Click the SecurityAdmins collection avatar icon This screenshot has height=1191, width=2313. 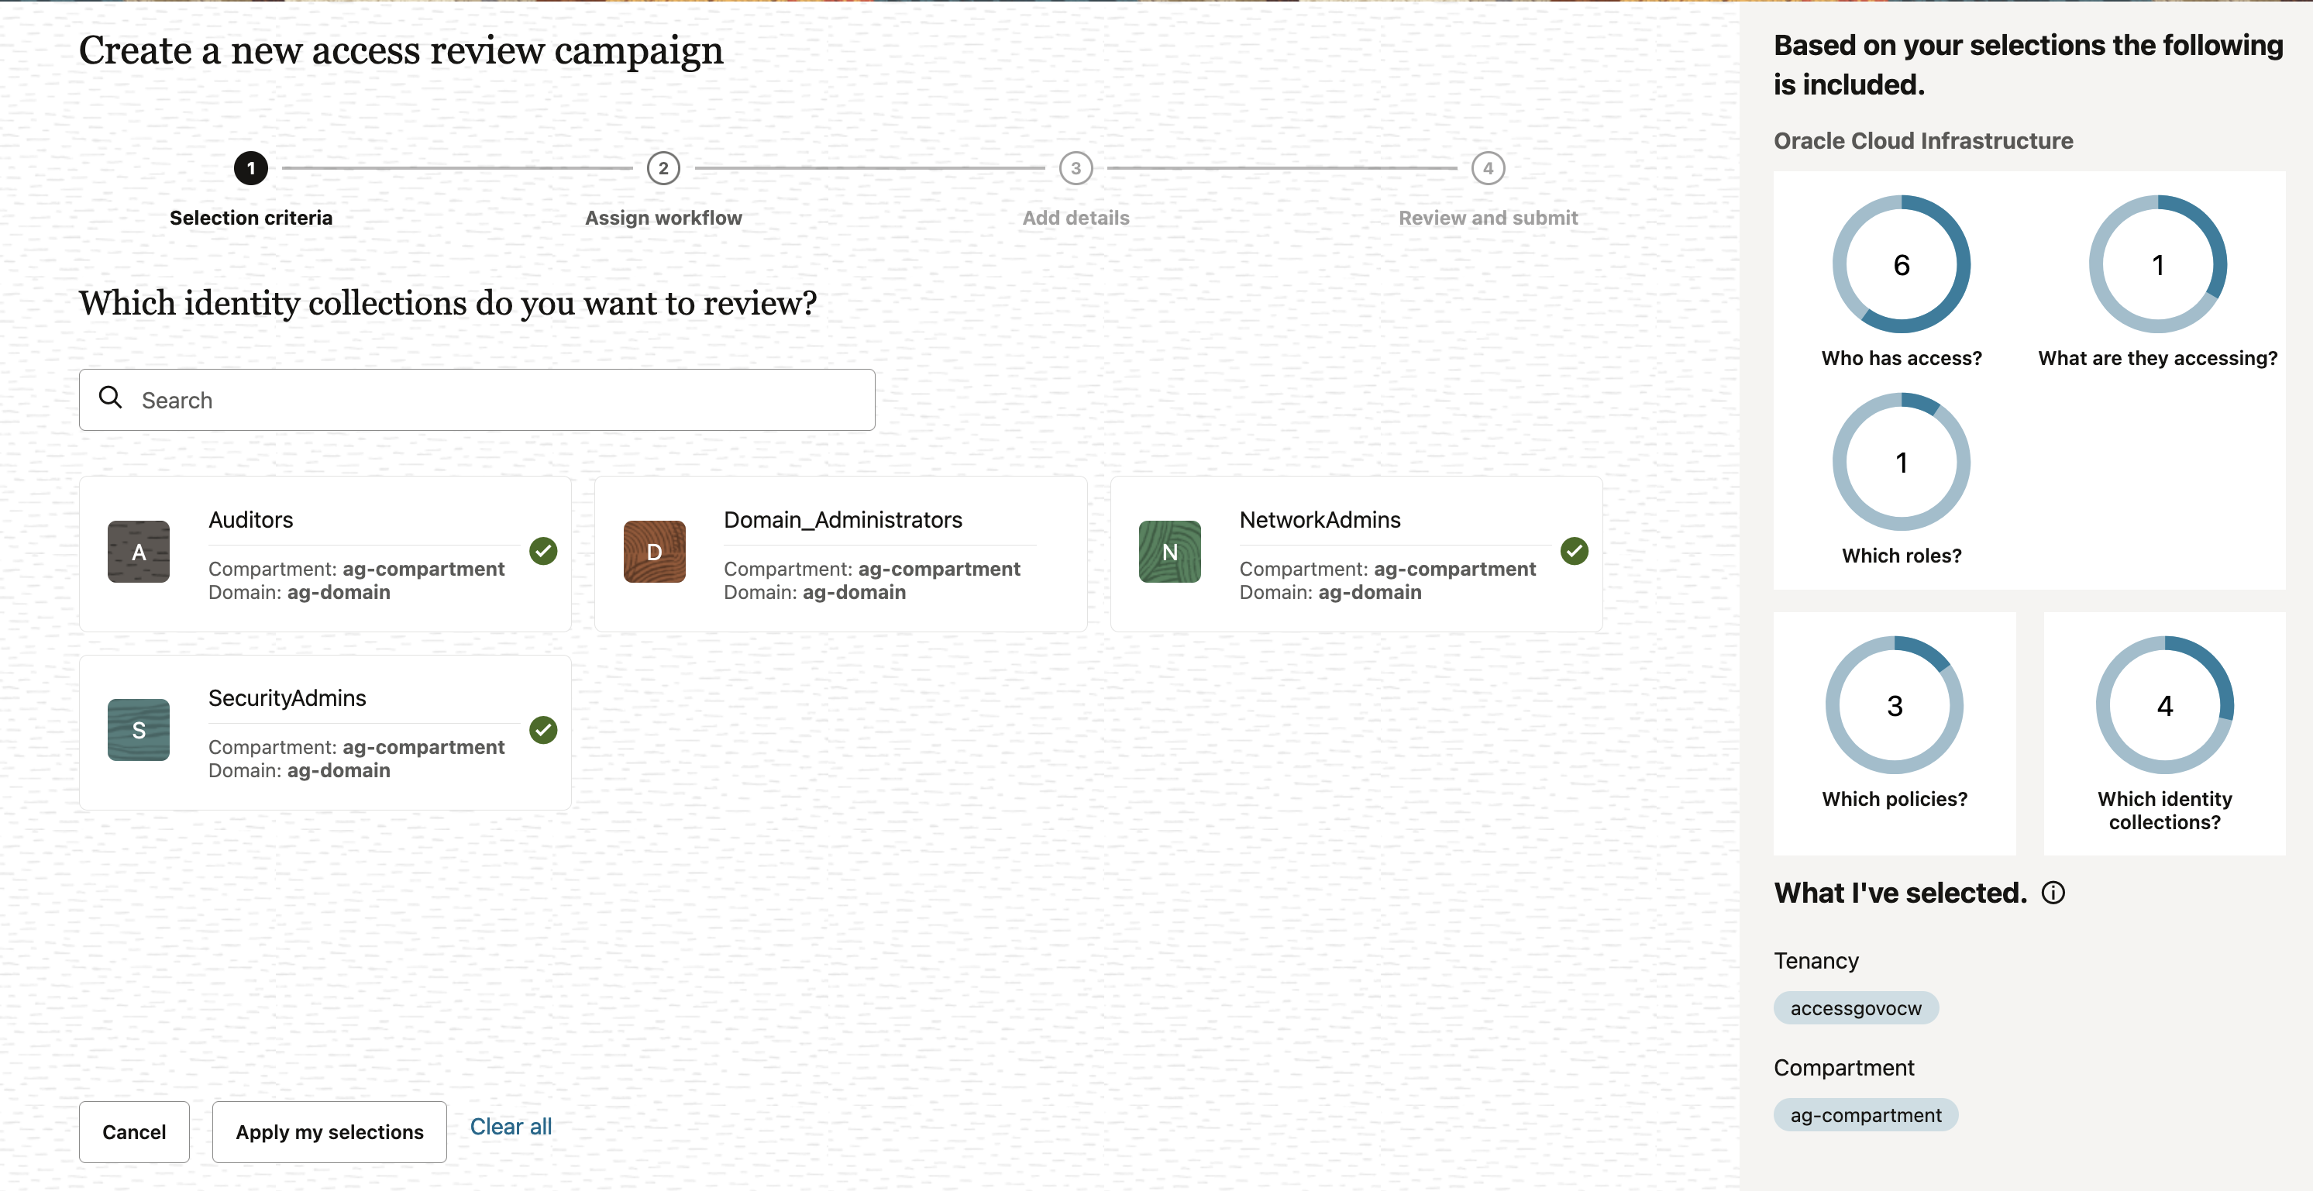[137, 729]
